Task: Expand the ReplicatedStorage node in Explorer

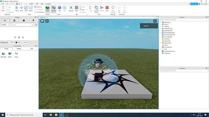Action: coord(160,33)
